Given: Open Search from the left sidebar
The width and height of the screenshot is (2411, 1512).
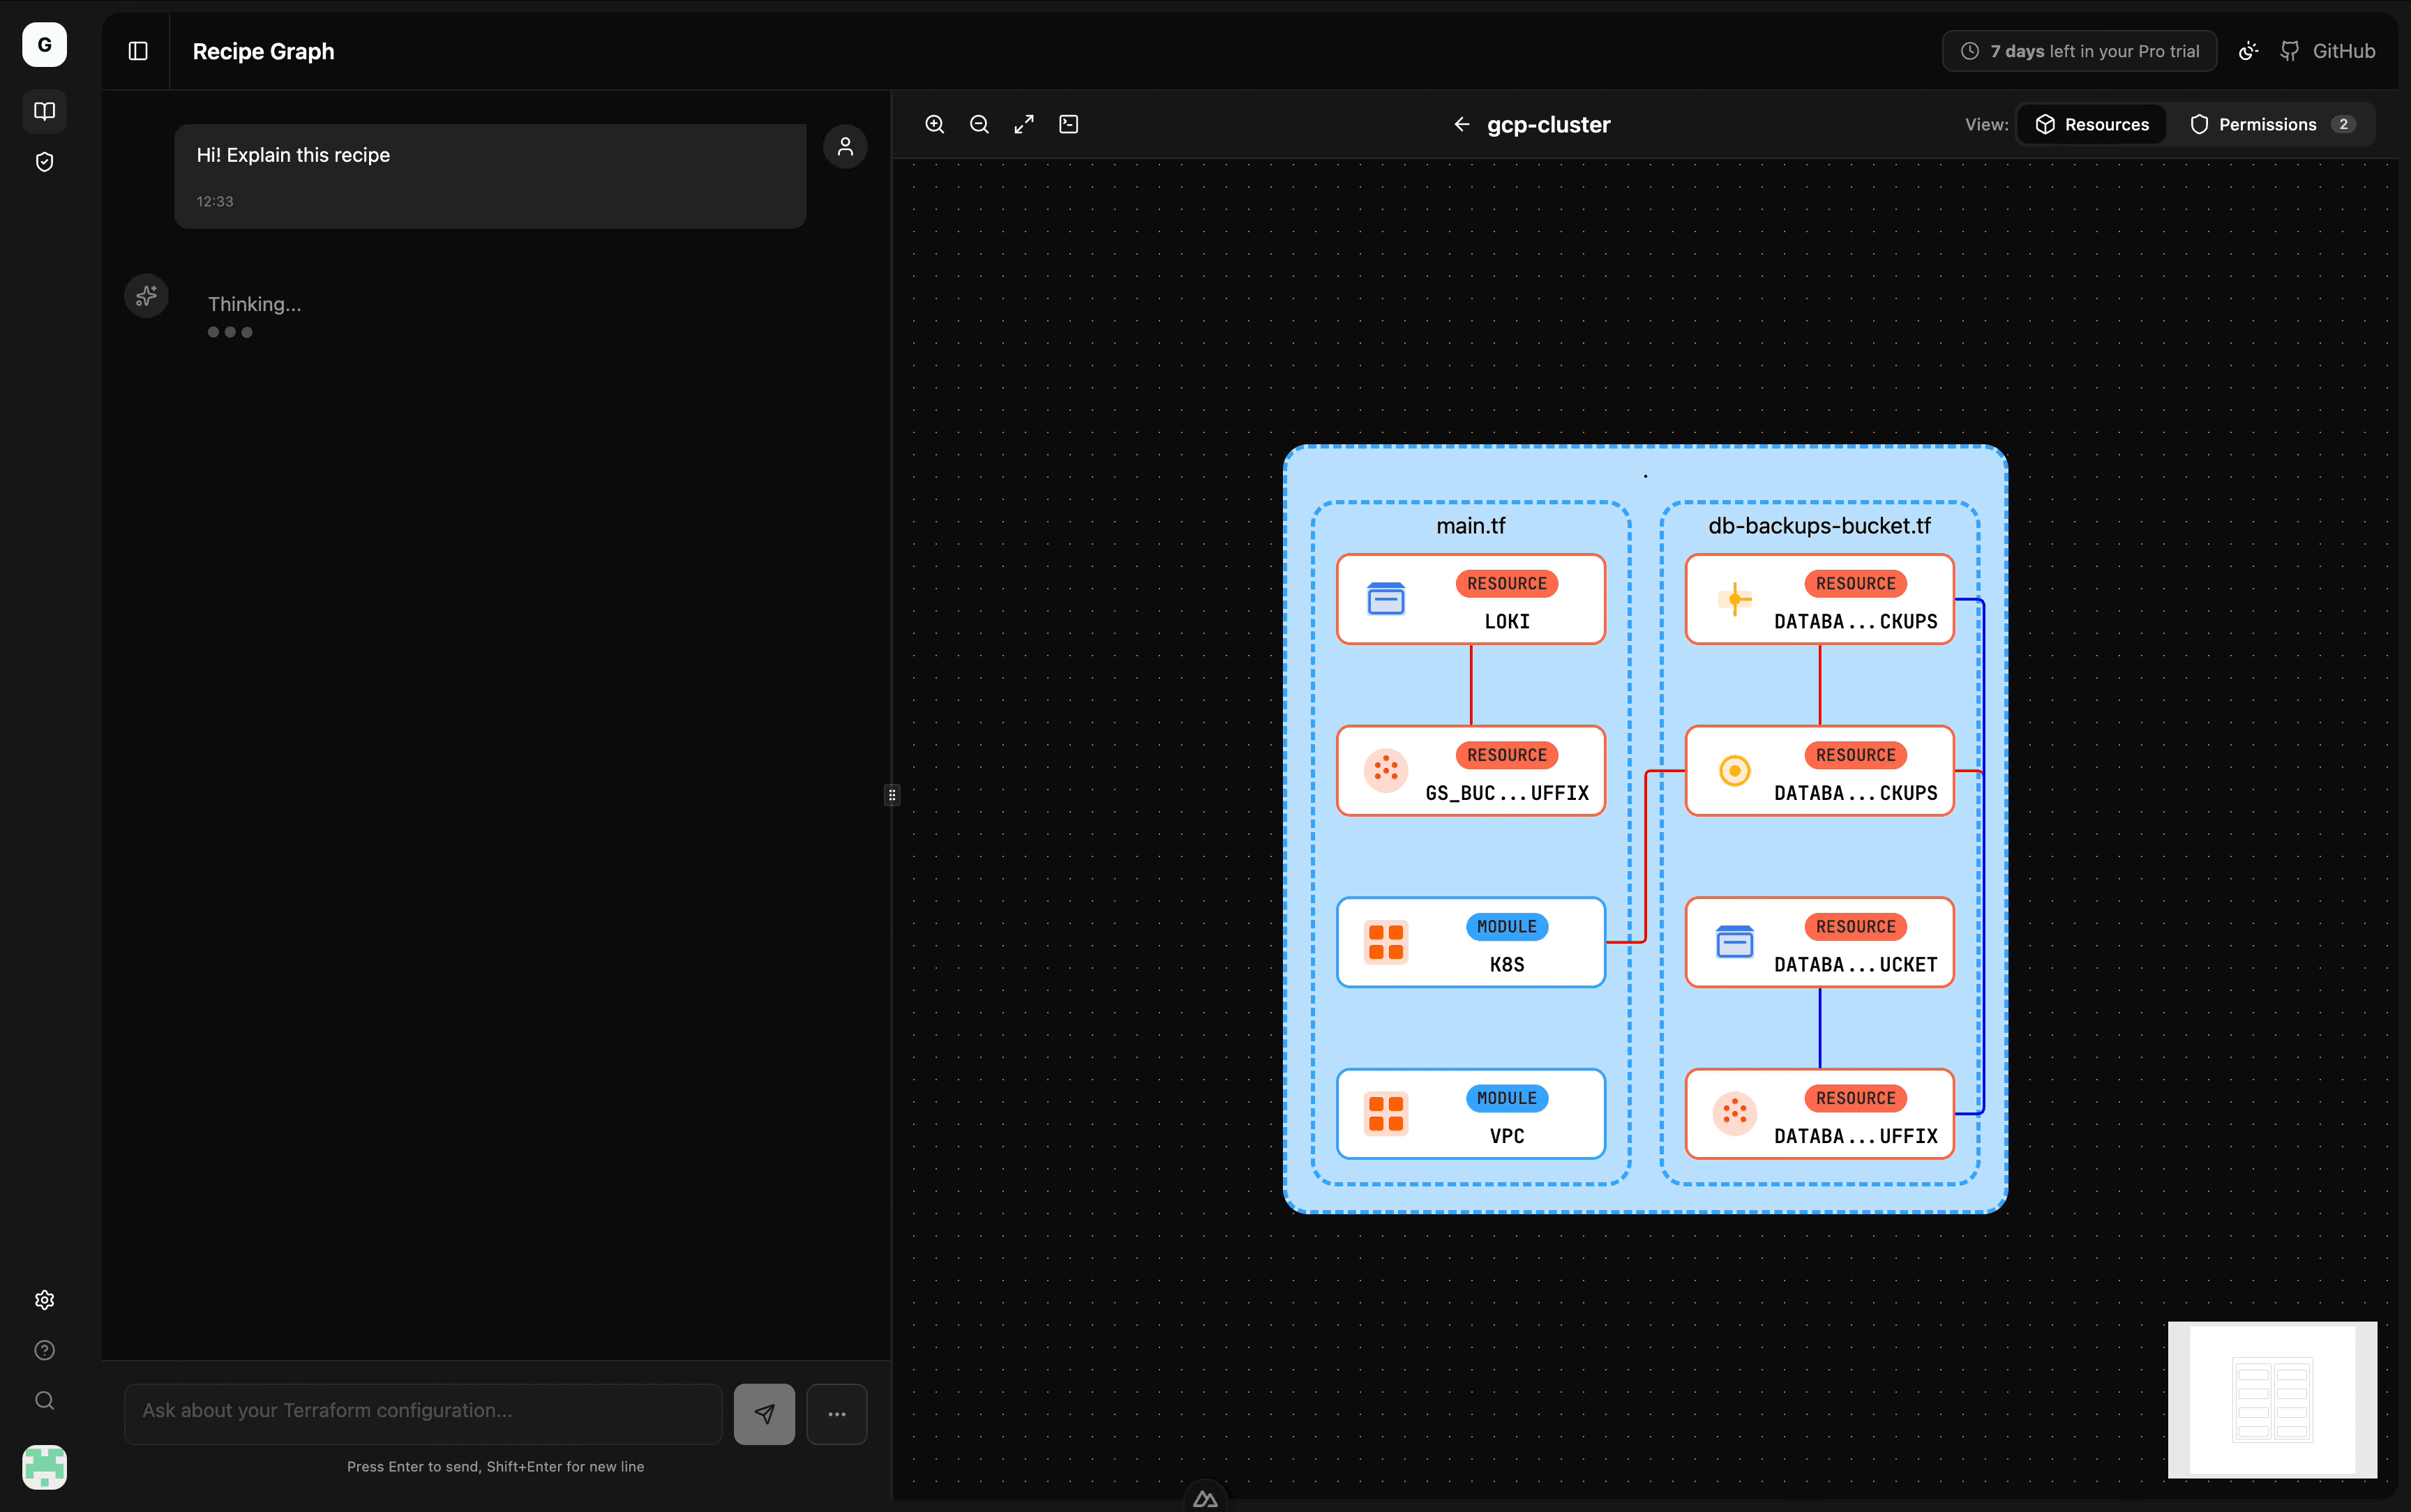Looking at the screenshot, I should pyautogui.click(x=44, y=1401).
